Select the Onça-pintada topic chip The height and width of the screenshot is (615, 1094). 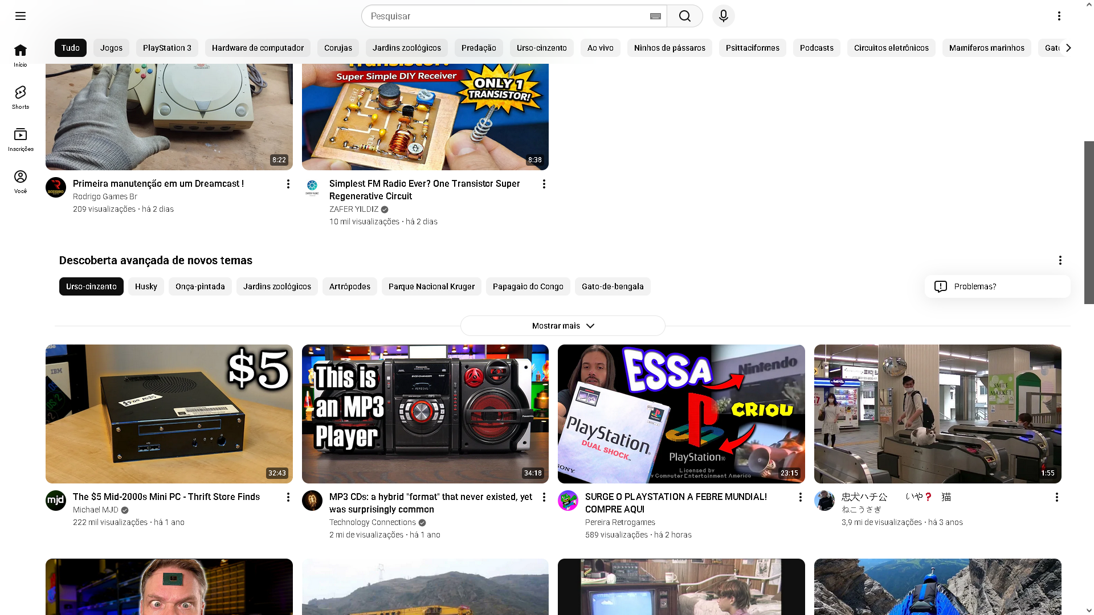tap(200, 286)
